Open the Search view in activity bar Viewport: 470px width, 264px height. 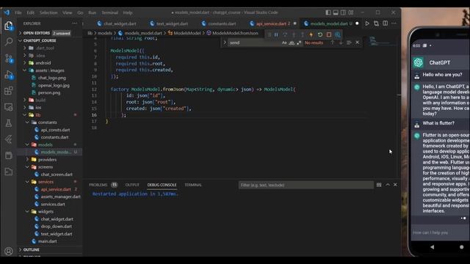(x=8, y=42)
